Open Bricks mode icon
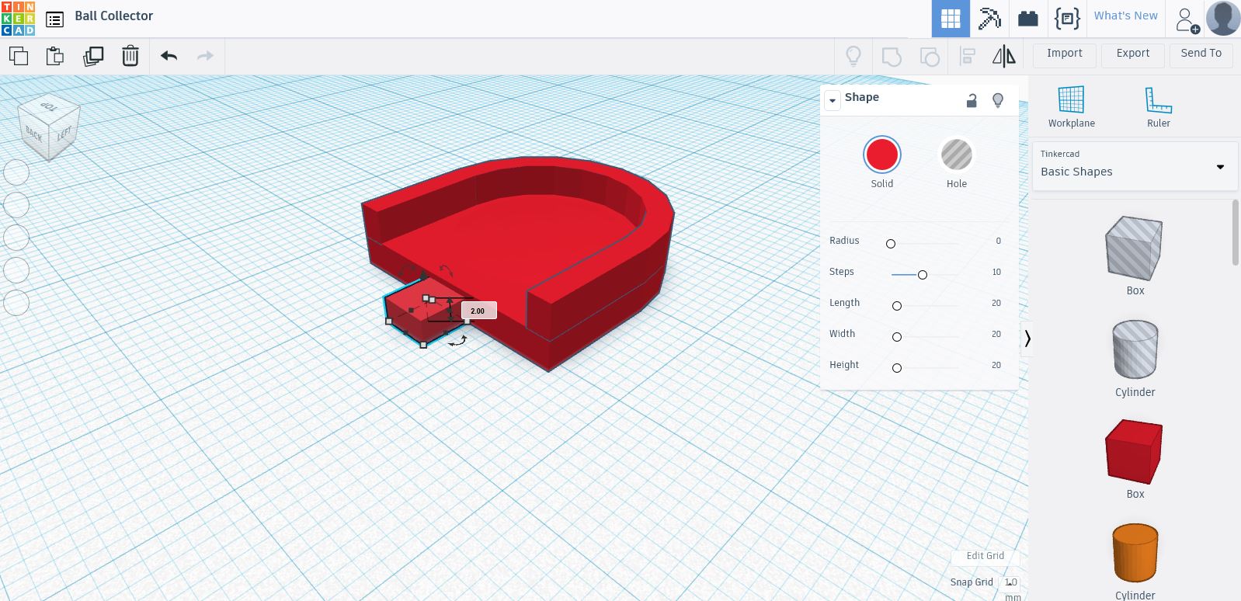This screenshot has height=601, width=1241. [x=1028, y=19]
